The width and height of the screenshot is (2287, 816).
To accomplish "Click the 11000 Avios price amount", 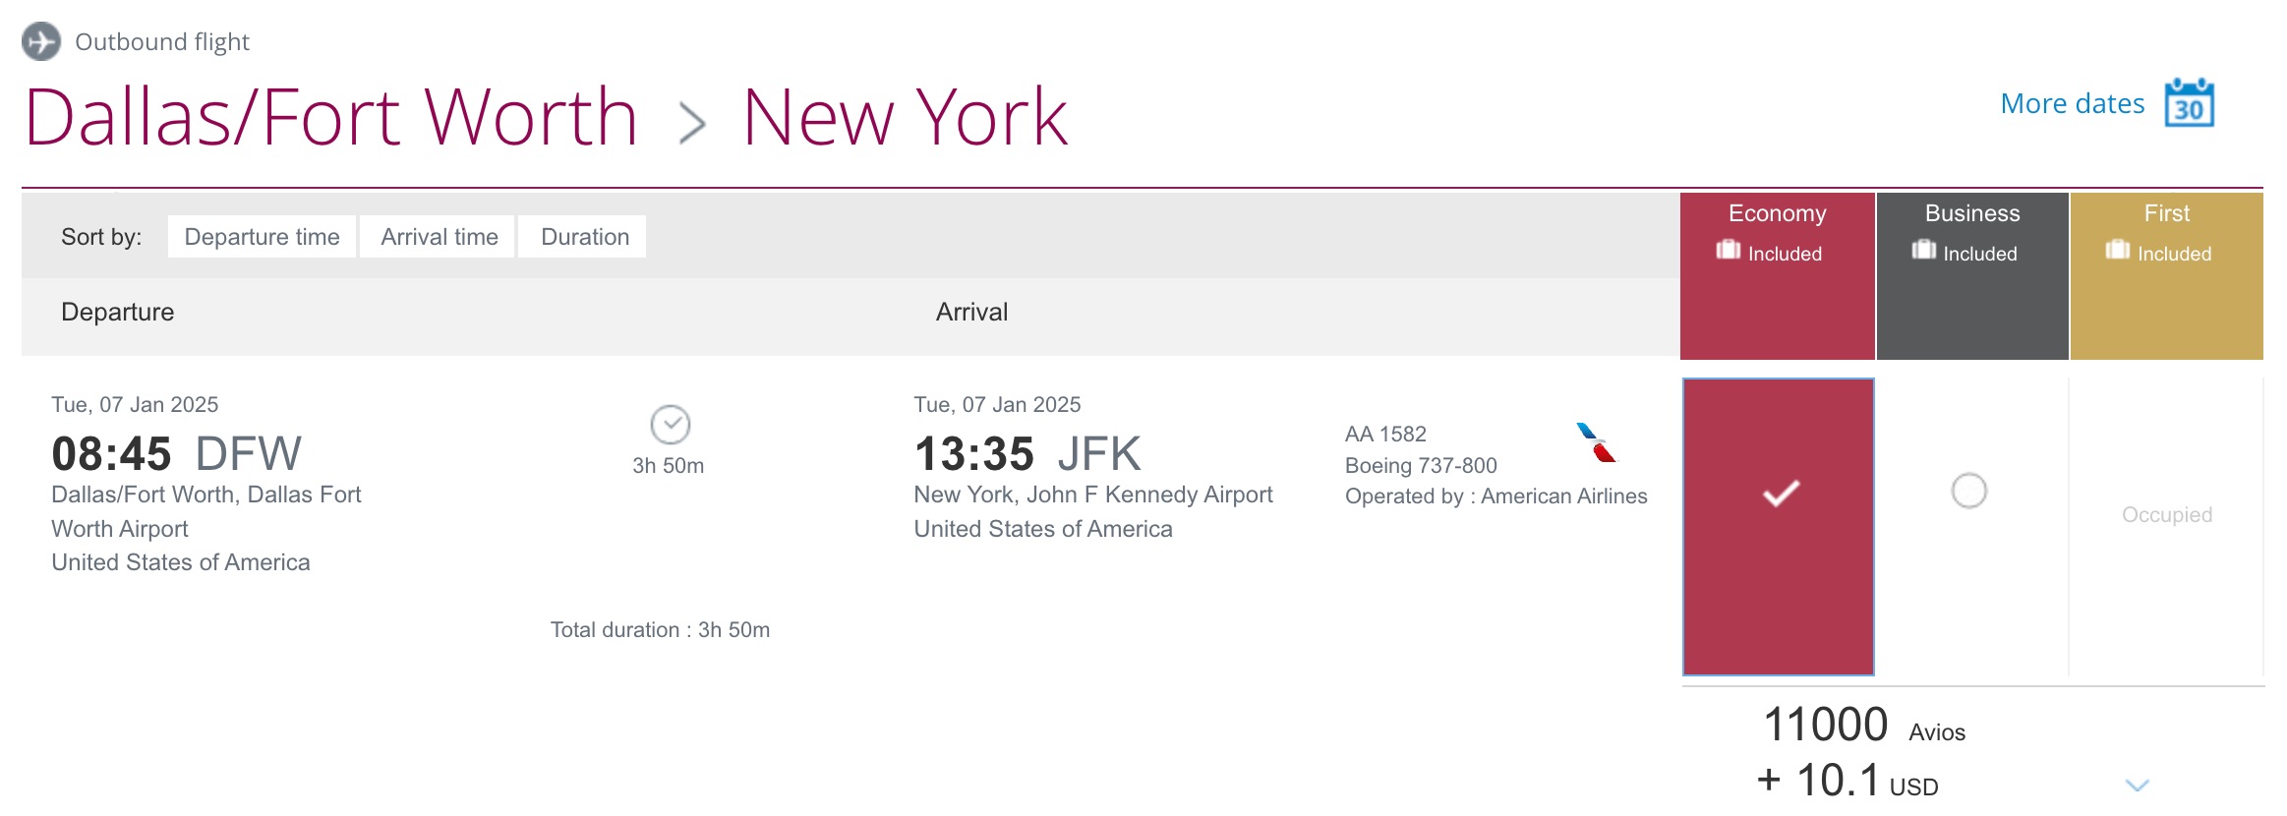I will (1824, 726).
